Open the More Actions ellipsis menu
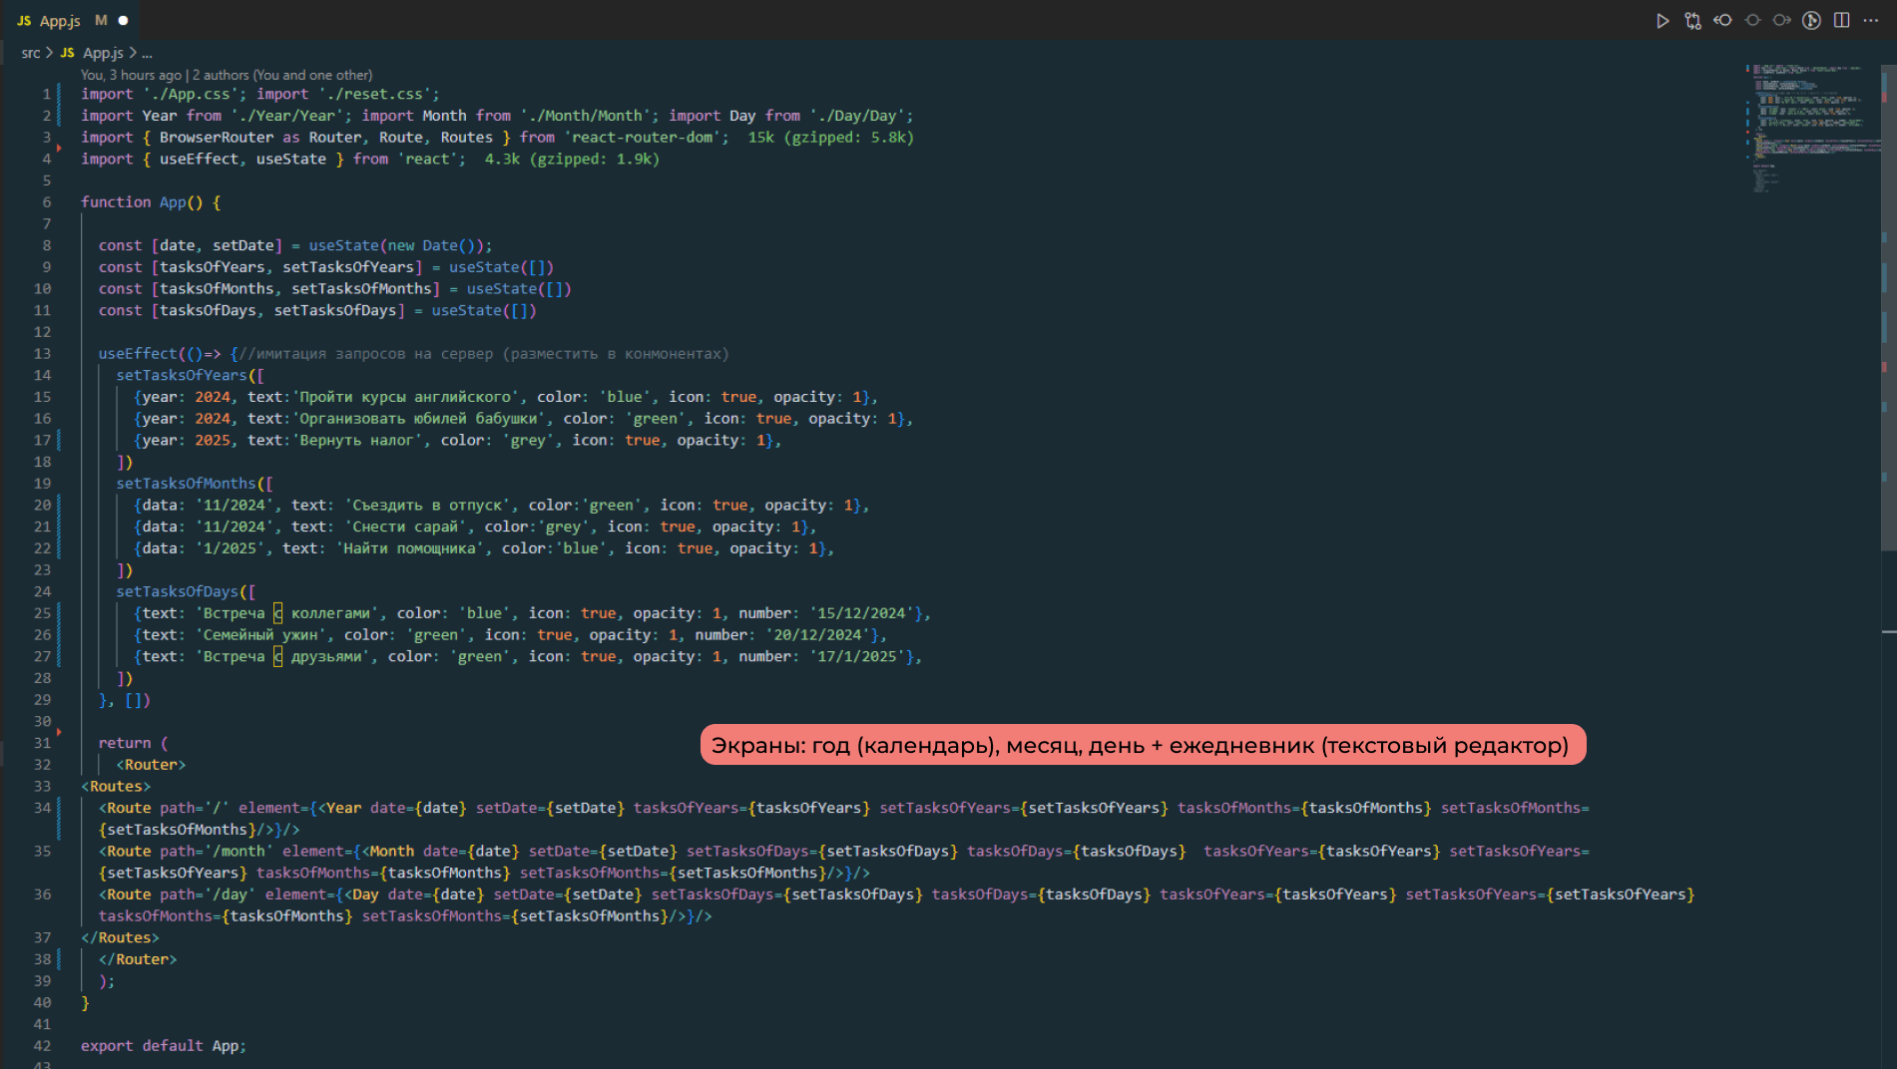Screen dimensions: 1897x1069 coord(1871,20)
